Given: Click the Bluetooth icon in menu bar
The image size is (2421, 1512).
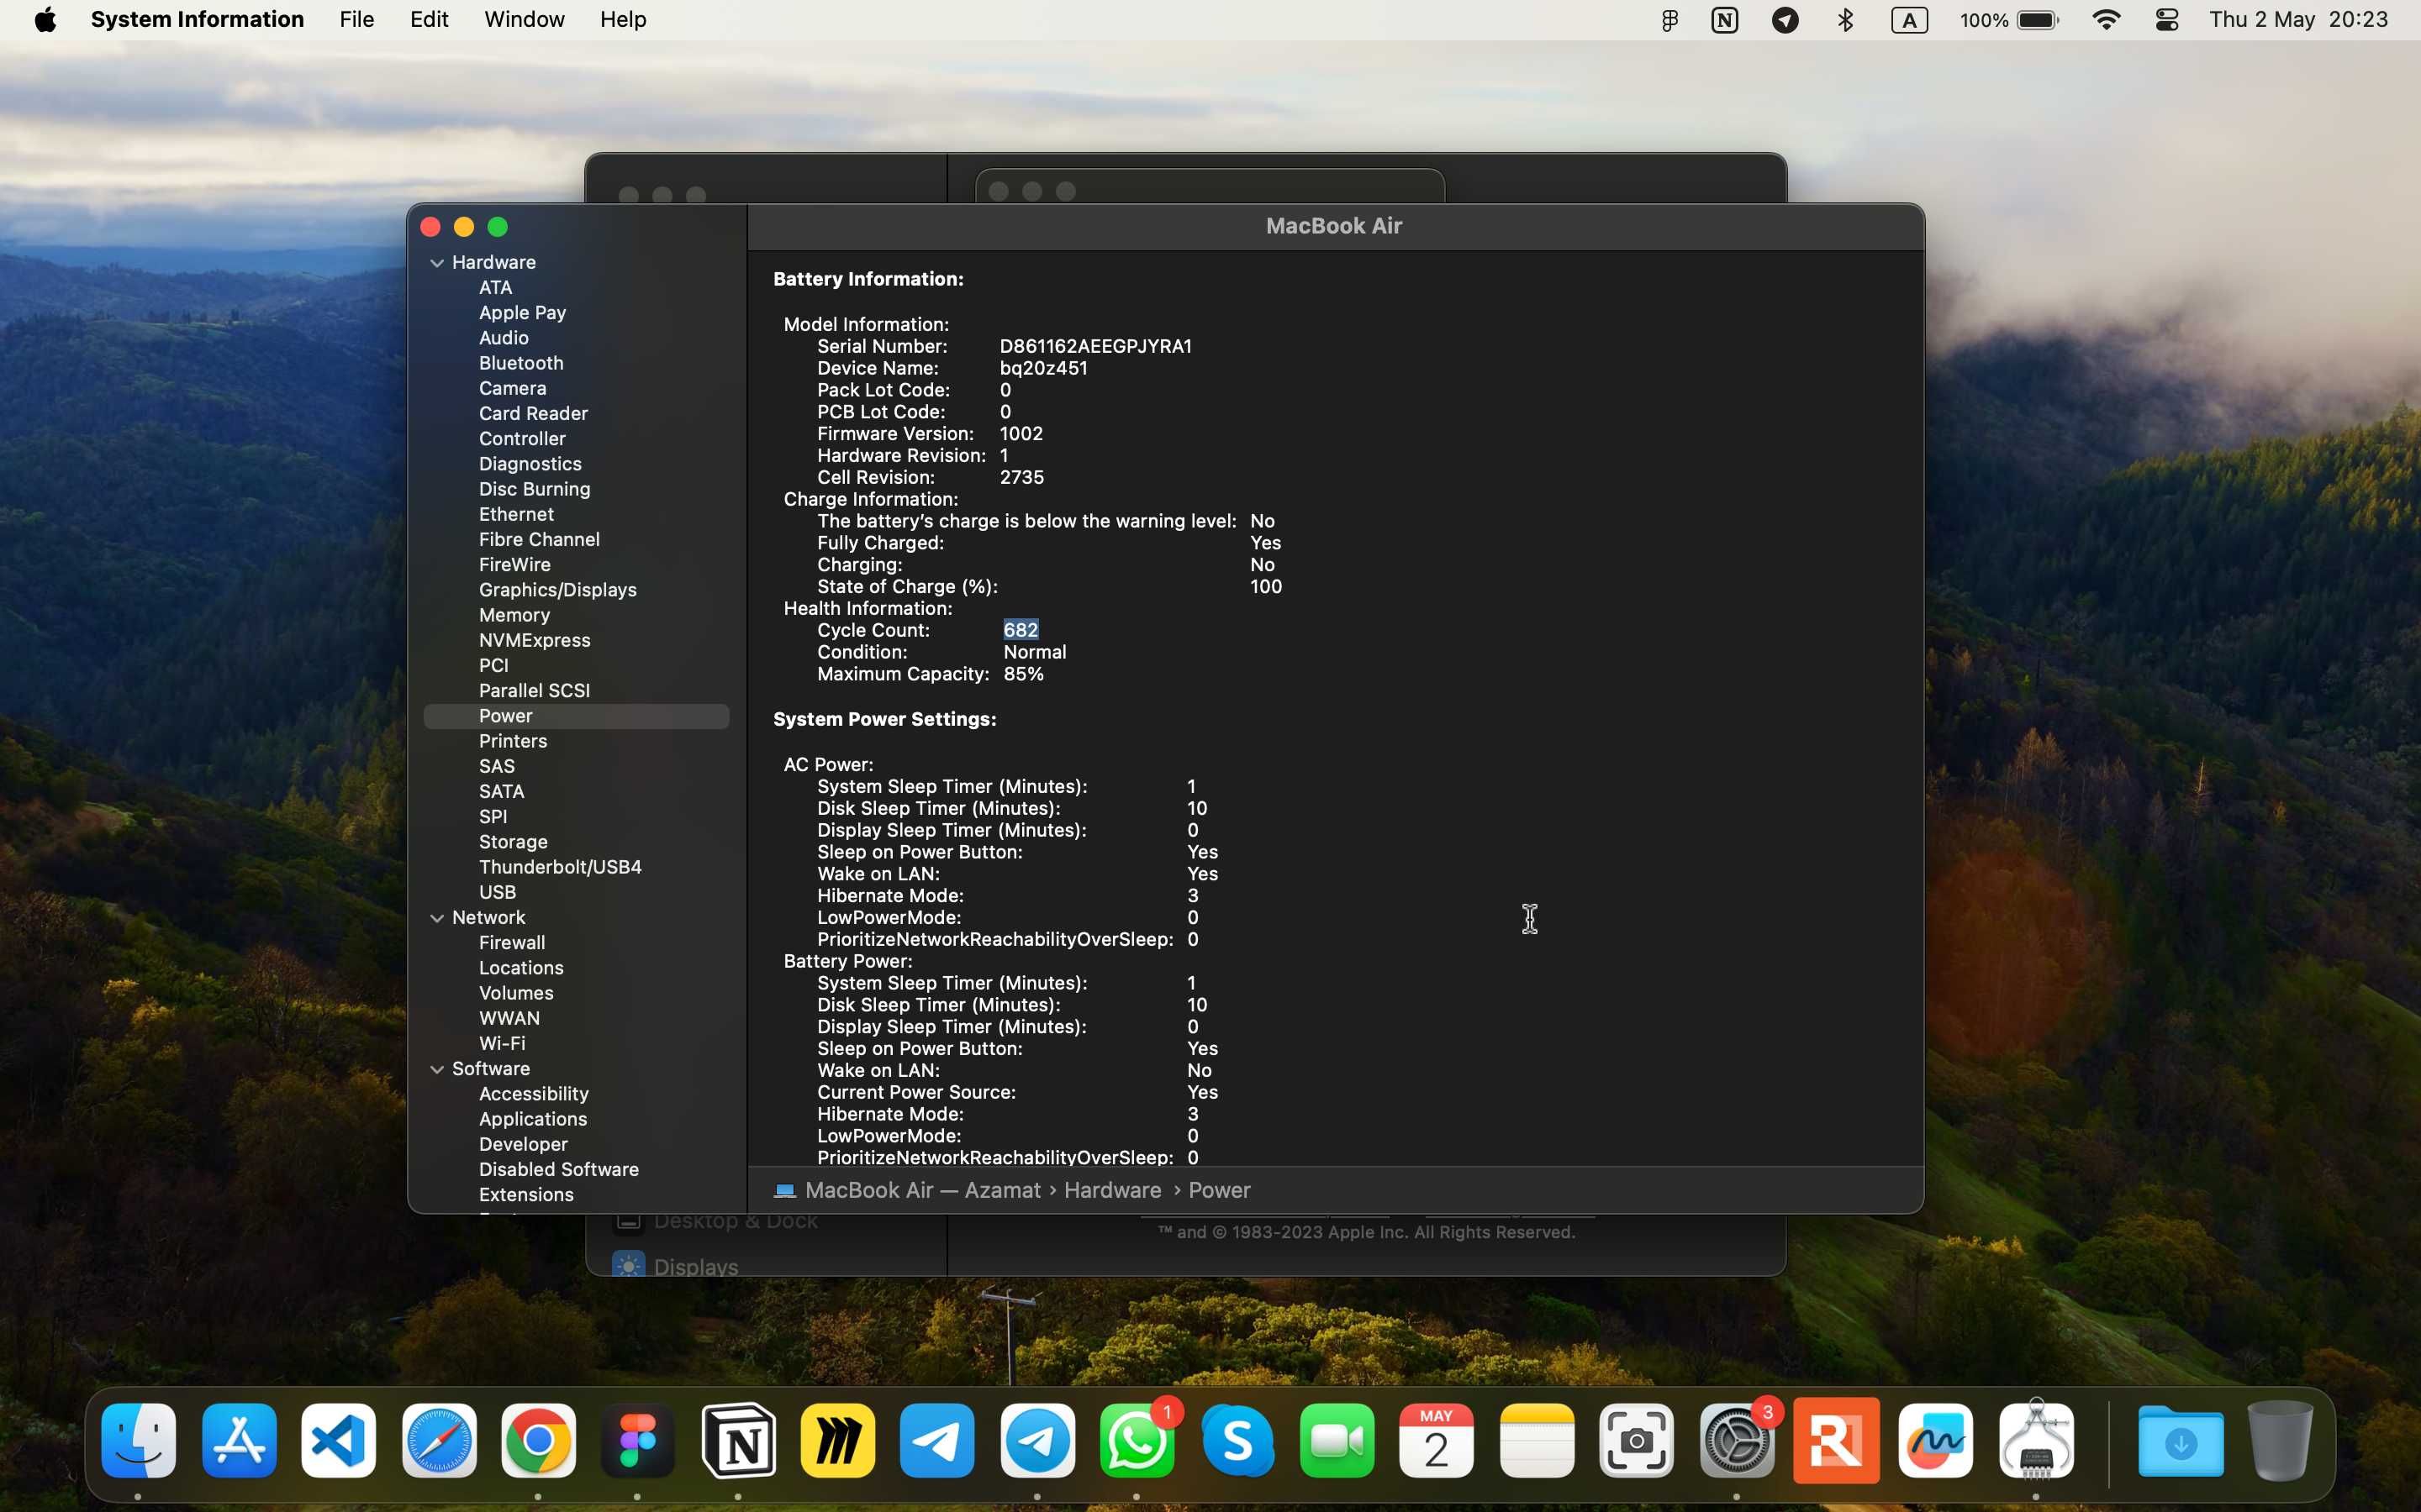Looking at the screenshot, I should 1848,19.
